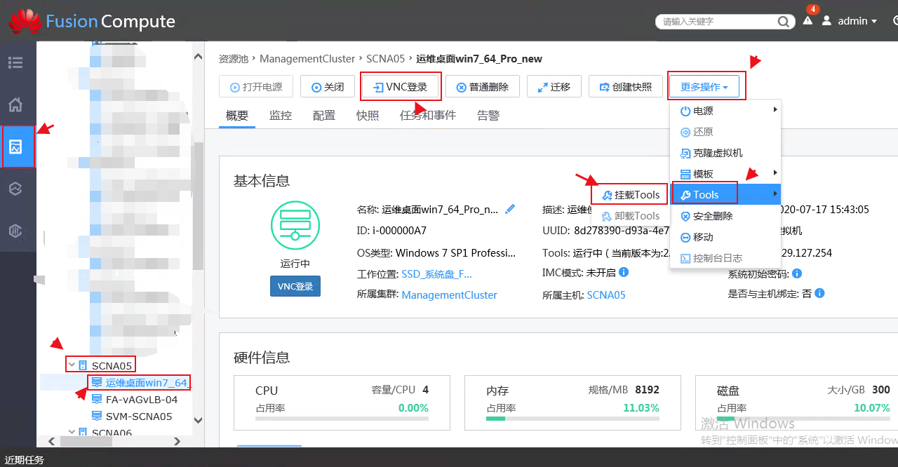The width and height of the screenshot is (898, 467).
Task: Select FA-vAGvLB-04 in the tree
Action: coord(142,400)
